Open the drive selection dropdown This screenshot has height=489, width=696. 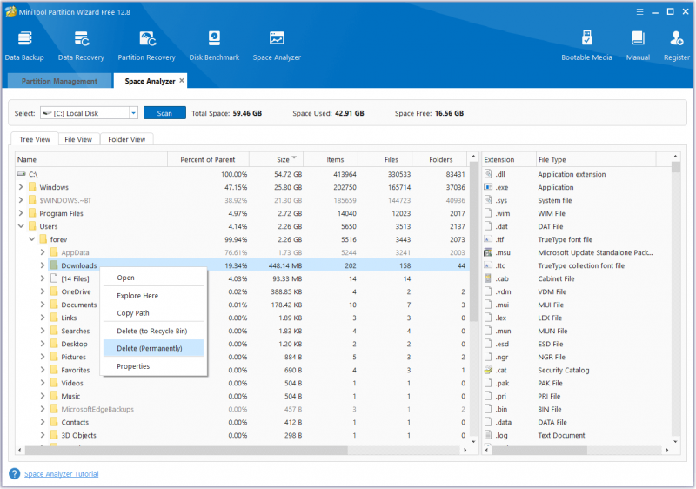(x=133, y=113)
